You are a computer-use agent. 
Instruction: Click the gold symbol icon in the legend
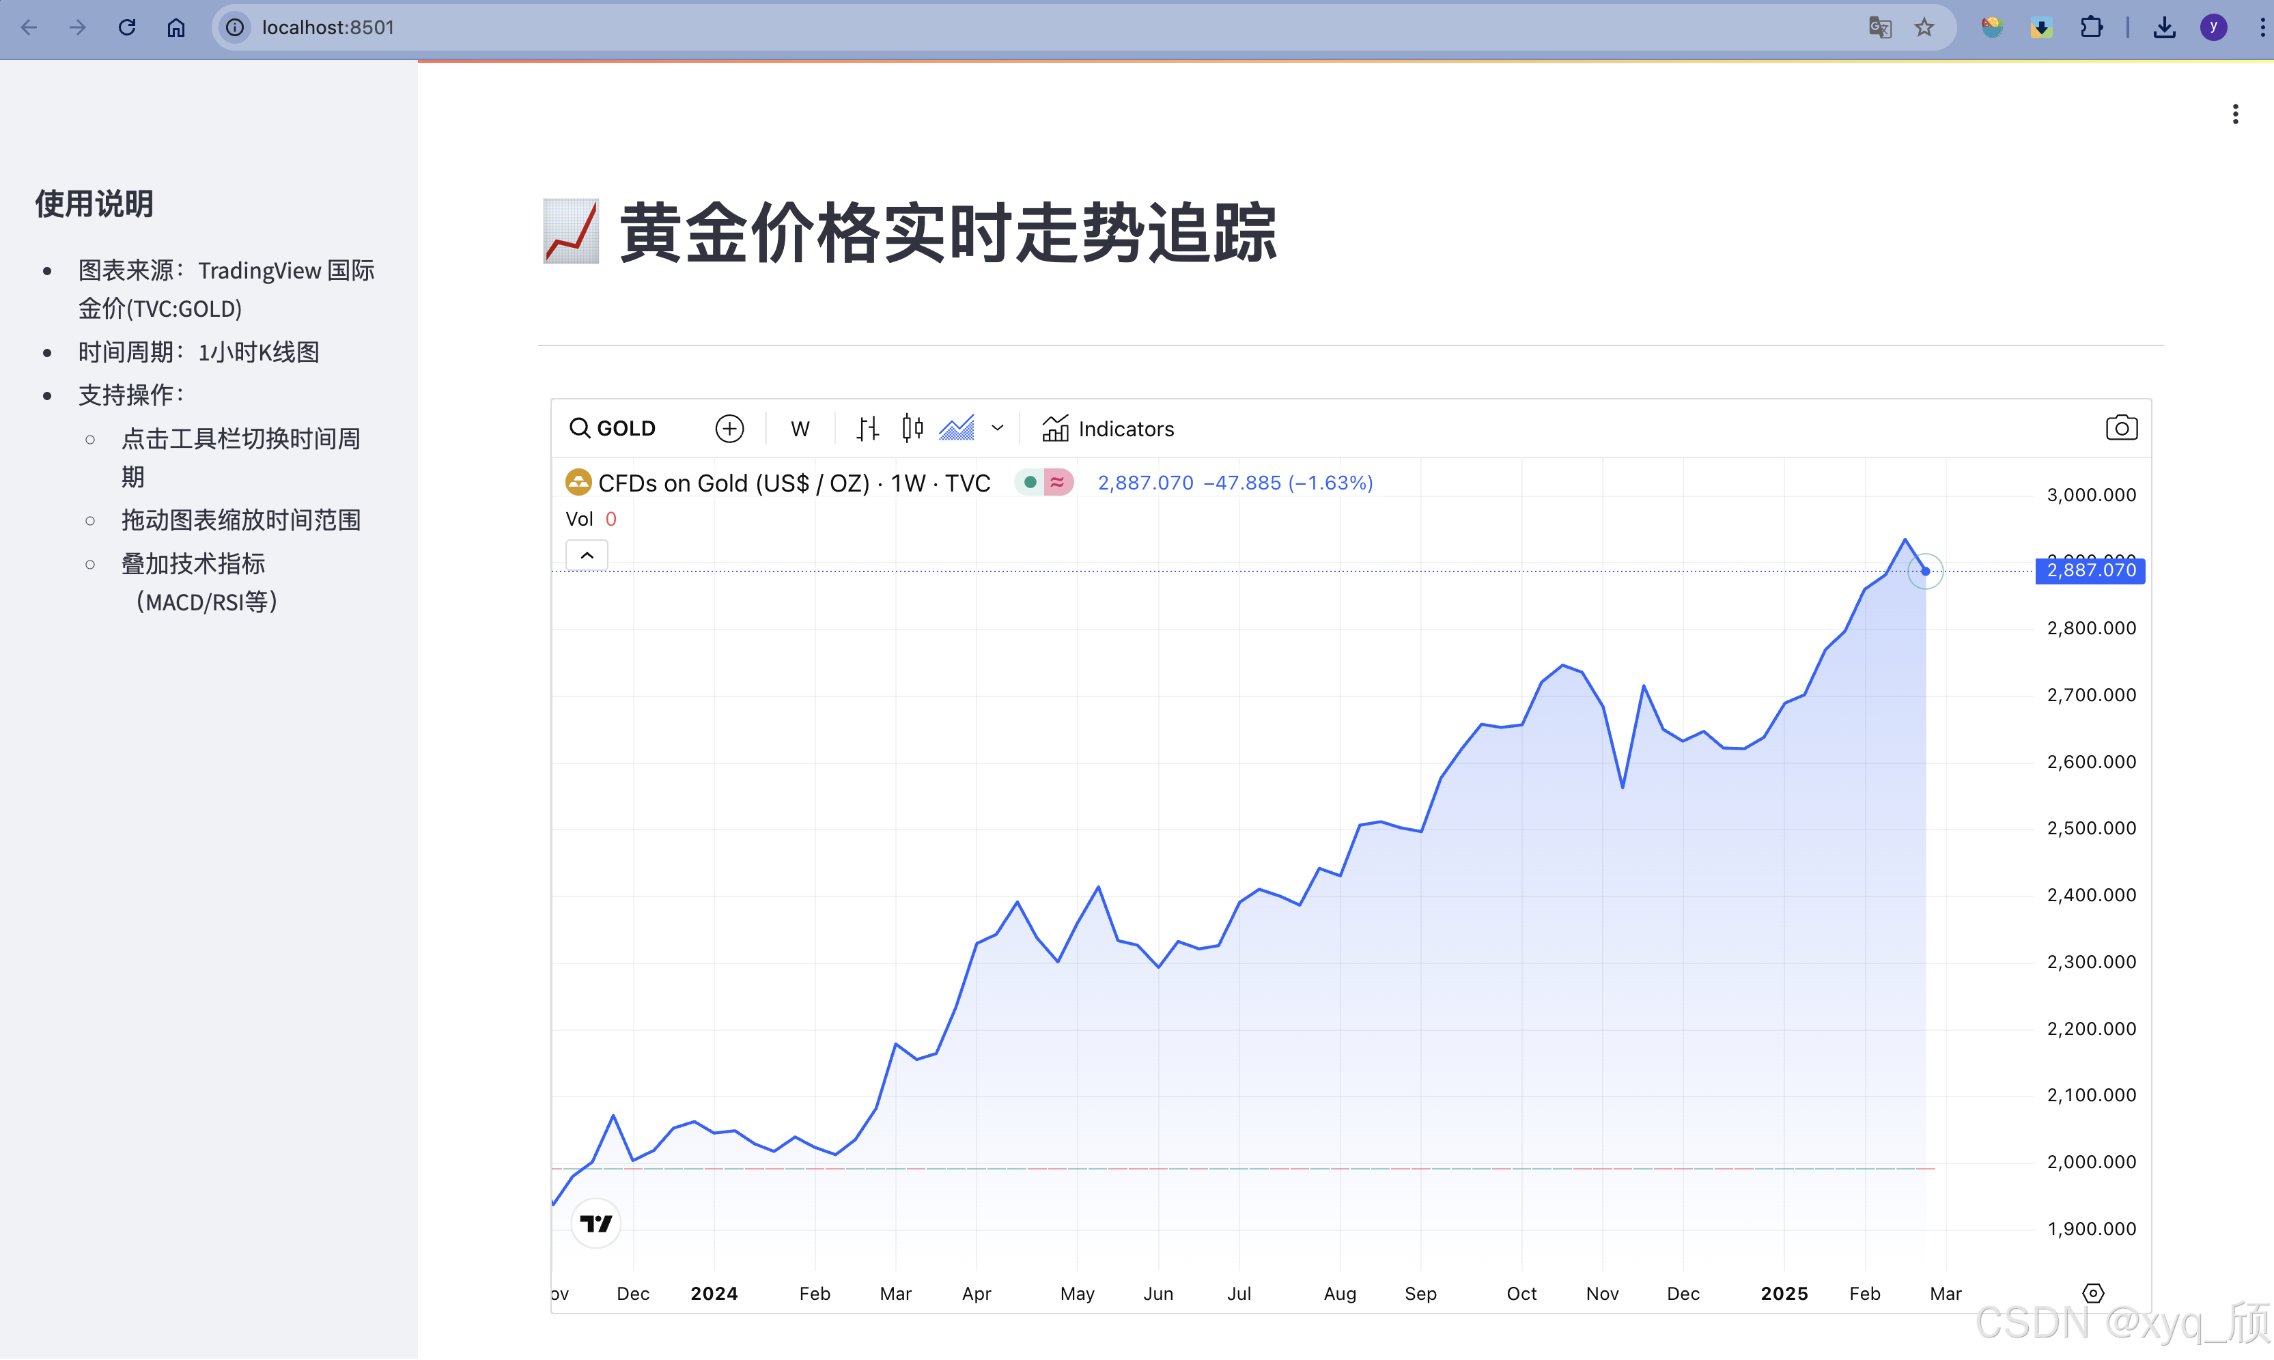(578, 482)
